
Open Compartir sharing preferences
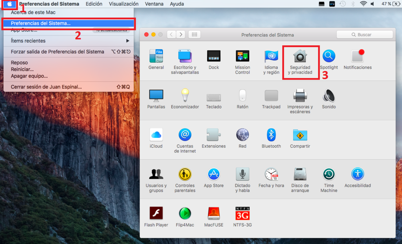[300, 138]
